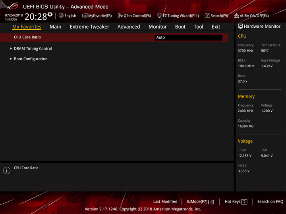This screenshot has width=286, height=214.
Task: Expand Boot Configuration arrow
Action: coord(11,59)
